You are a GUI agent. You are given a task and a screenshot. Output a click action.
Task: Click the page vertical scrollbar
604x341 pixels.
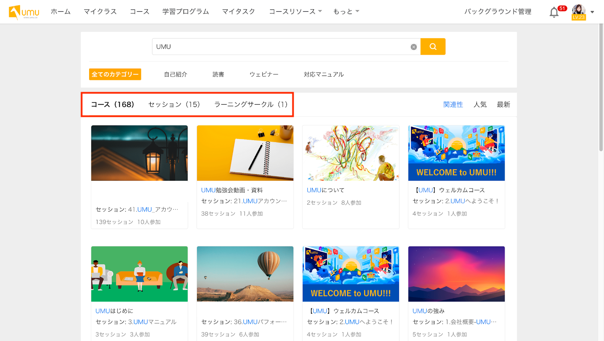point(601,87)
